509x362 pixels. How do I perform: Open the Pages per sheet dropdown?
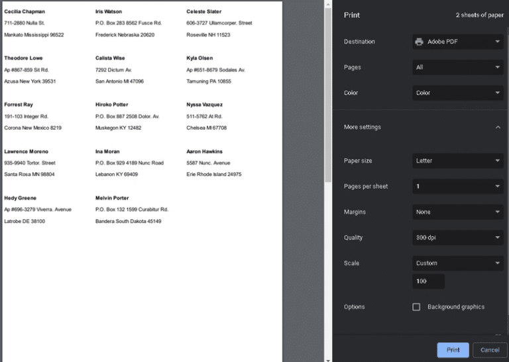(458, 187)
